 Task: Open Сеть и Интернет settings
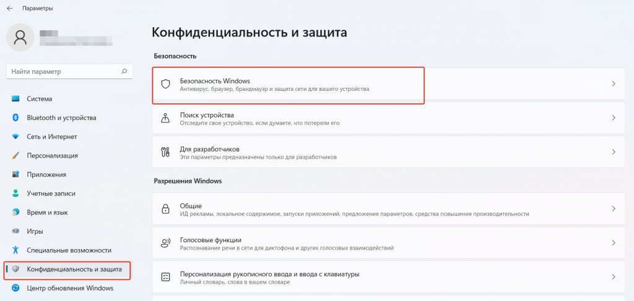point(68,137)
